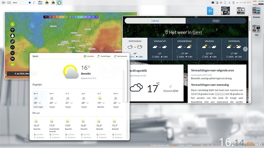Open Instellingen in the weather widget
Screen dimensions: 264x148
tap(104, 56)
